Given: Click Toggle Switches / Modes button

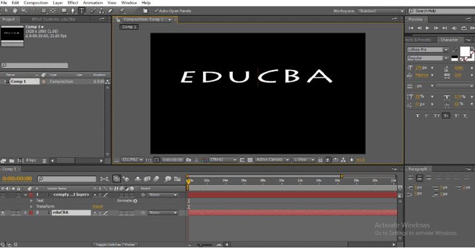Looking at the screenshot, I should pyautogui.click(x=115, y=245).
